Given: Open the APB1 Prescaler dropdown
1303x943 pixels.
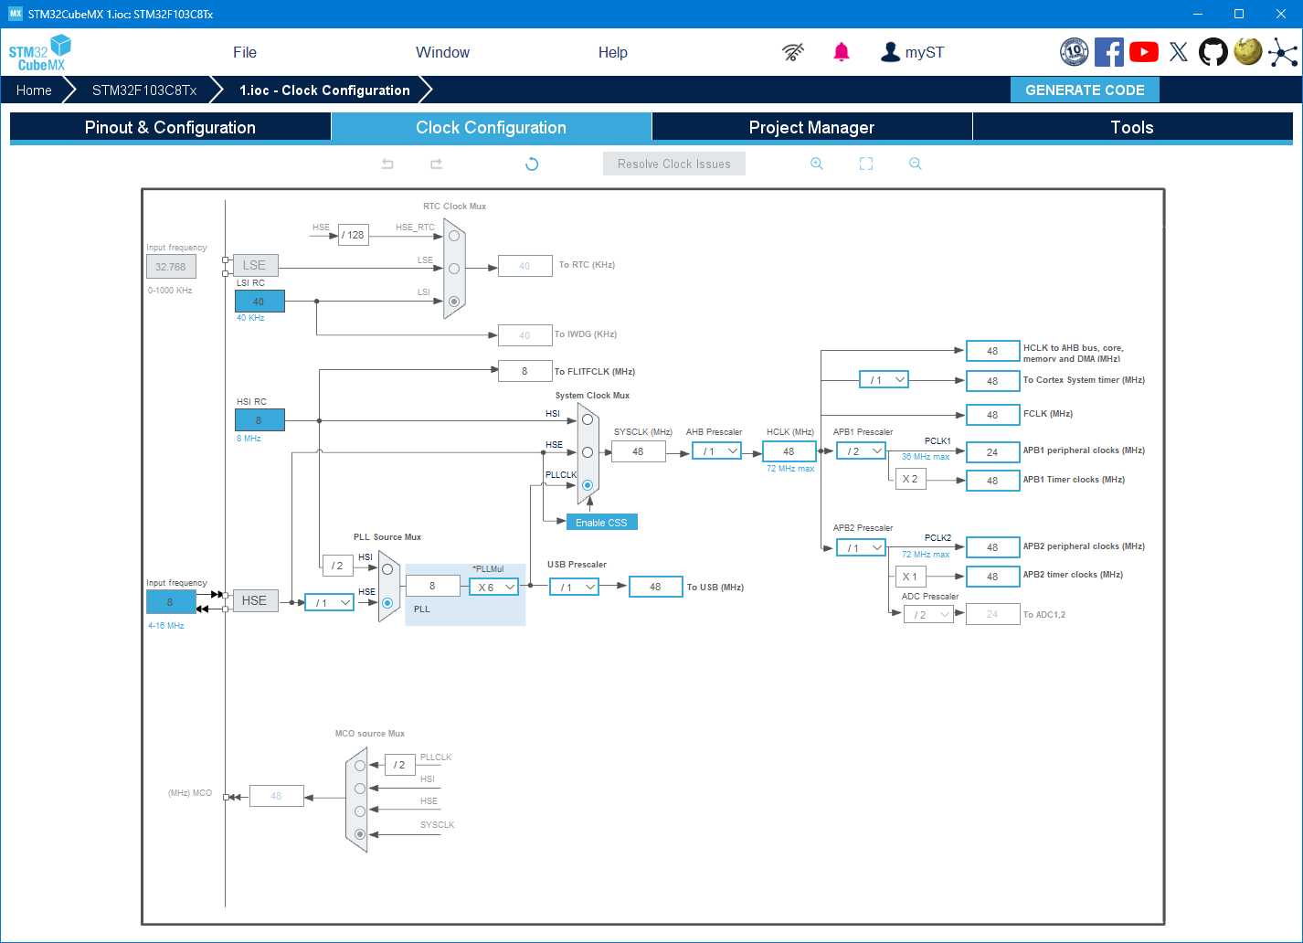Looking at the screenshot, I should pyautogui.click(x=861, y=451).
